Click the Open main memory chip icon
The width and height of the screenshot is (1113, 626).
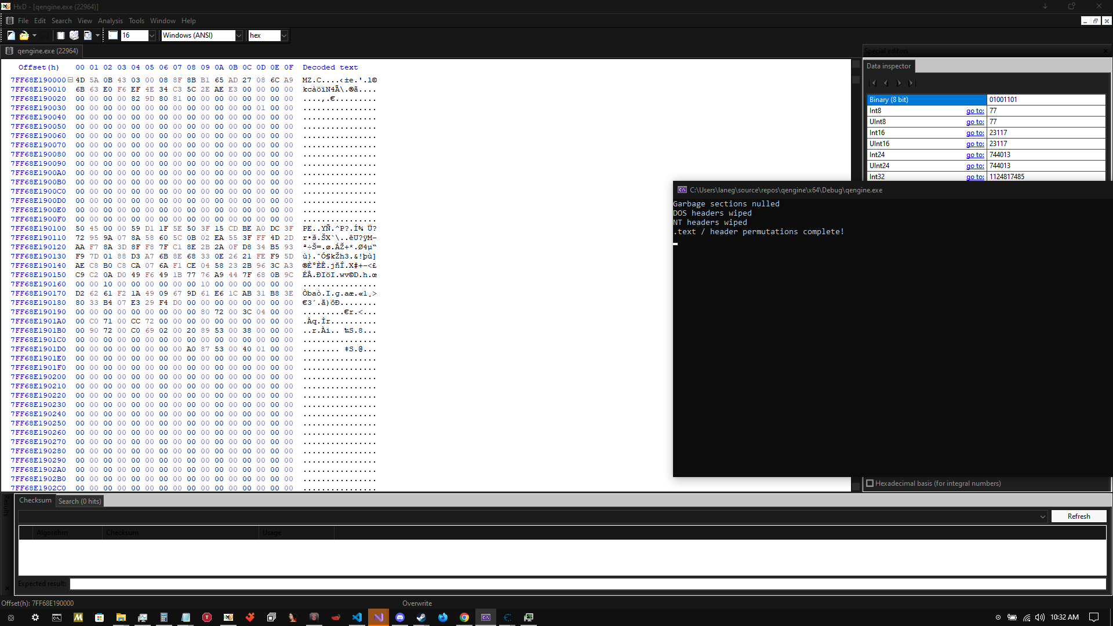60,35
